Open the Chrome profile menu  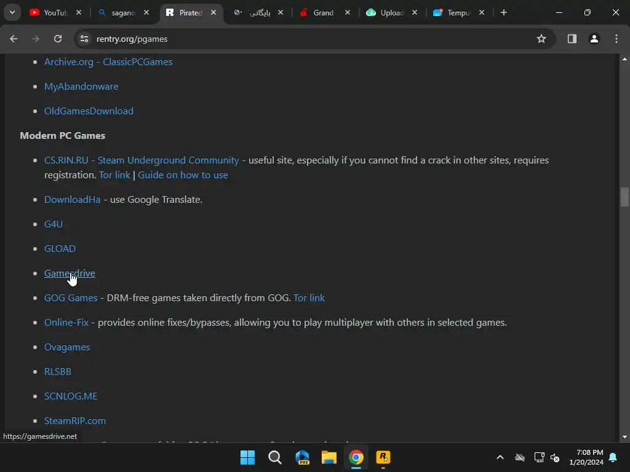[x=594, y=39]
